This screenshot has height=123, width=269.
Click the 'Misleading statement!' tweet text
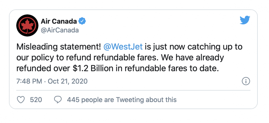click(x=59, y=47)
